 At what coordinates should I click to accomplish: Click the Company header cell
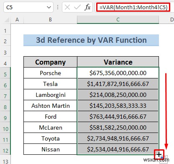[50, 62]
